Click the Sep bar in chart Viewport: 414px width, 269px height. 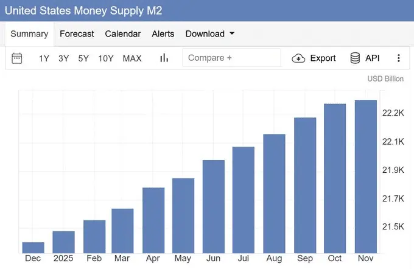(305, 185)
